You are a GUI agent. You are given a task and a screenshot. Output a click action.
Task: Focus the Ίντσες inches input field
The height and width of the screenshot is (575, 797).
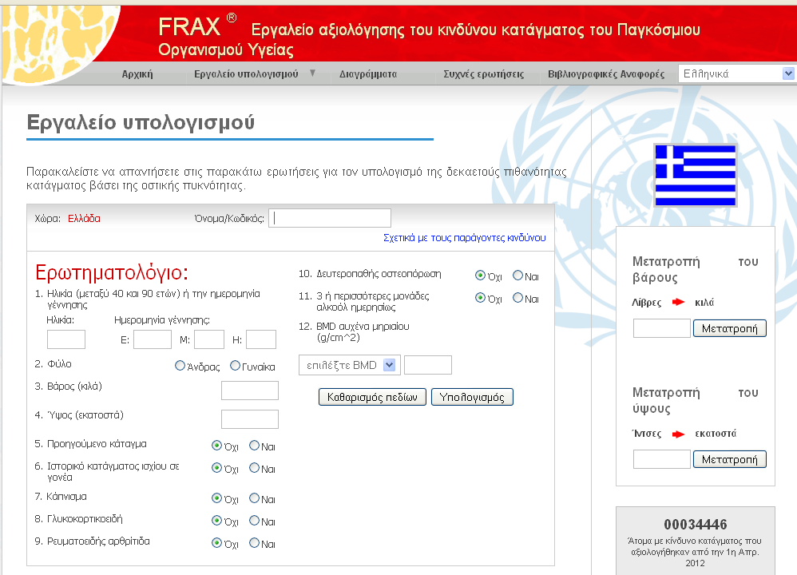[x=662, y=459]
